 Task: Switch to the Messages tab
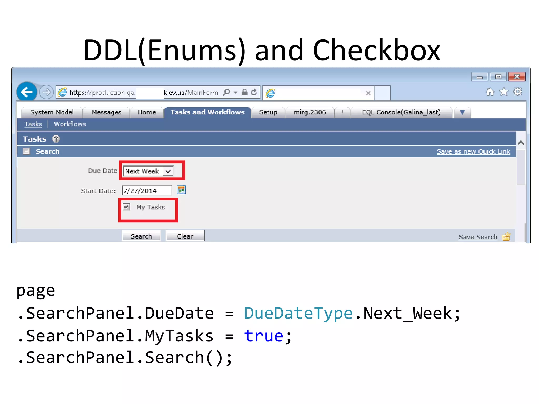[x=106, y=113]
